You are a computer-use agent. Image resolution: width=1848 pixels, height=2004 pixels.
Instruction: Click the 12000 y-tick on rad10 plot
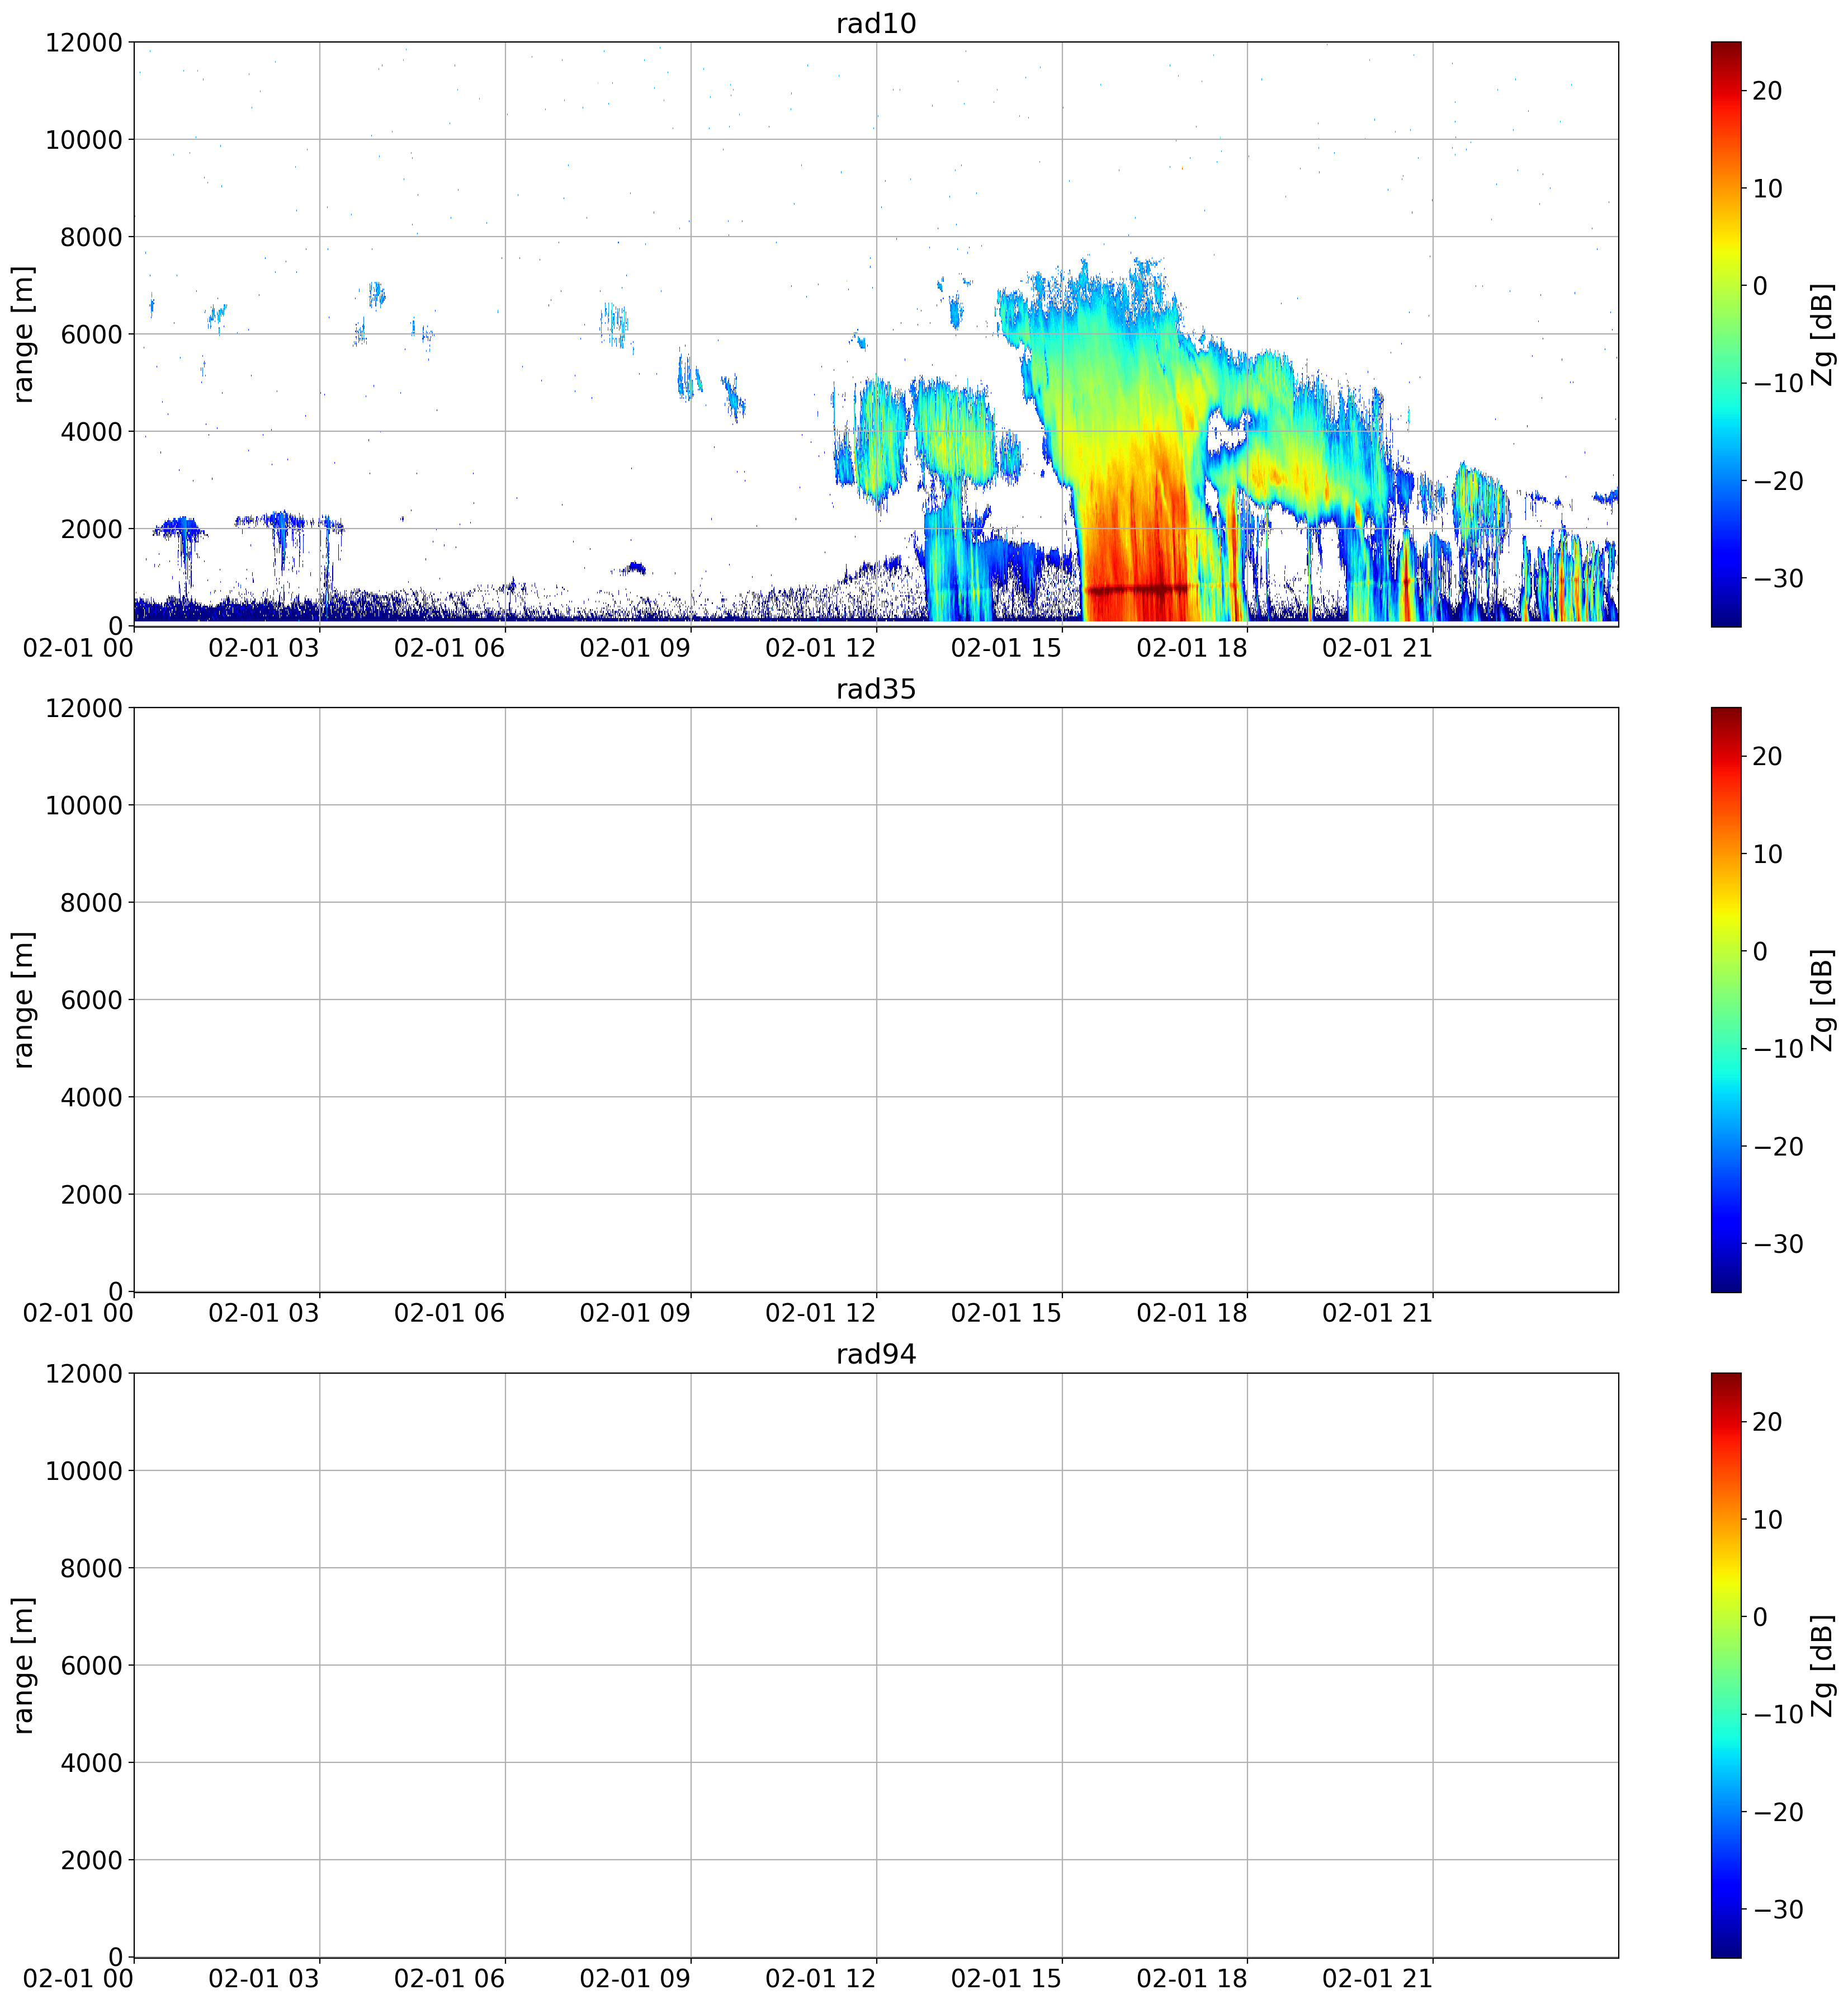(84, 42)
